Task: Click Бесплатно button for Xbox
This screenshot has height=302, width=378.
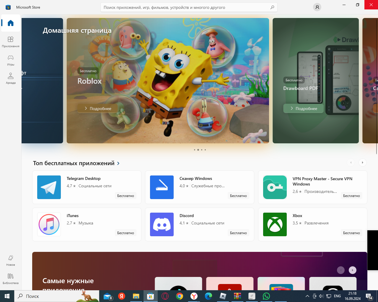Action: [x=351, y=233]
